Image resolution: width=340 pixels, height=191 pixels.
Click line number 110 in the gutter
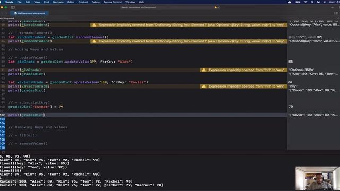click(x=2, y=147)
